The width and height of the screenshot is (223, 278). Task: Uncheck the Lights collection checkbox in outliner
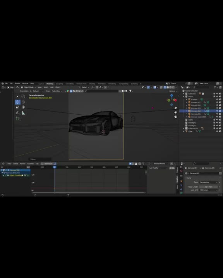point(214,120)
